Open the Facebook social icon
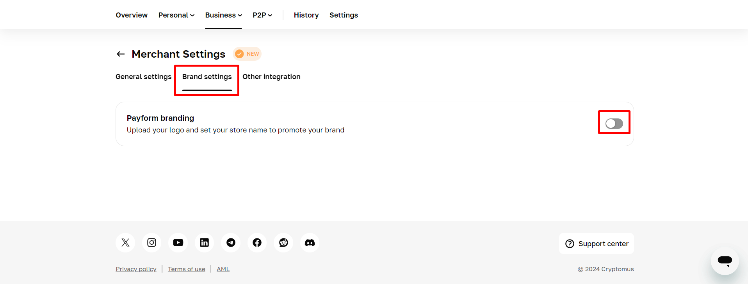The height and width of the screenshot is (284, 748). coord(257,243)
